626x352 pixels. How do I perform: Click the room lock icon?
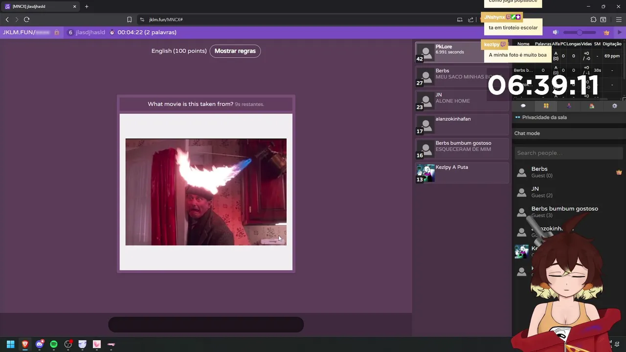57,32
